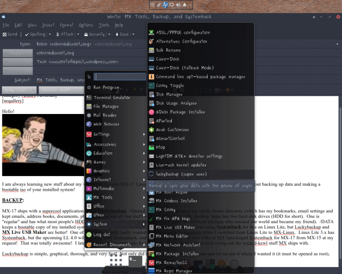342x274 pixels.
Task: Expand the Graphics submenu
Action: 116,171
